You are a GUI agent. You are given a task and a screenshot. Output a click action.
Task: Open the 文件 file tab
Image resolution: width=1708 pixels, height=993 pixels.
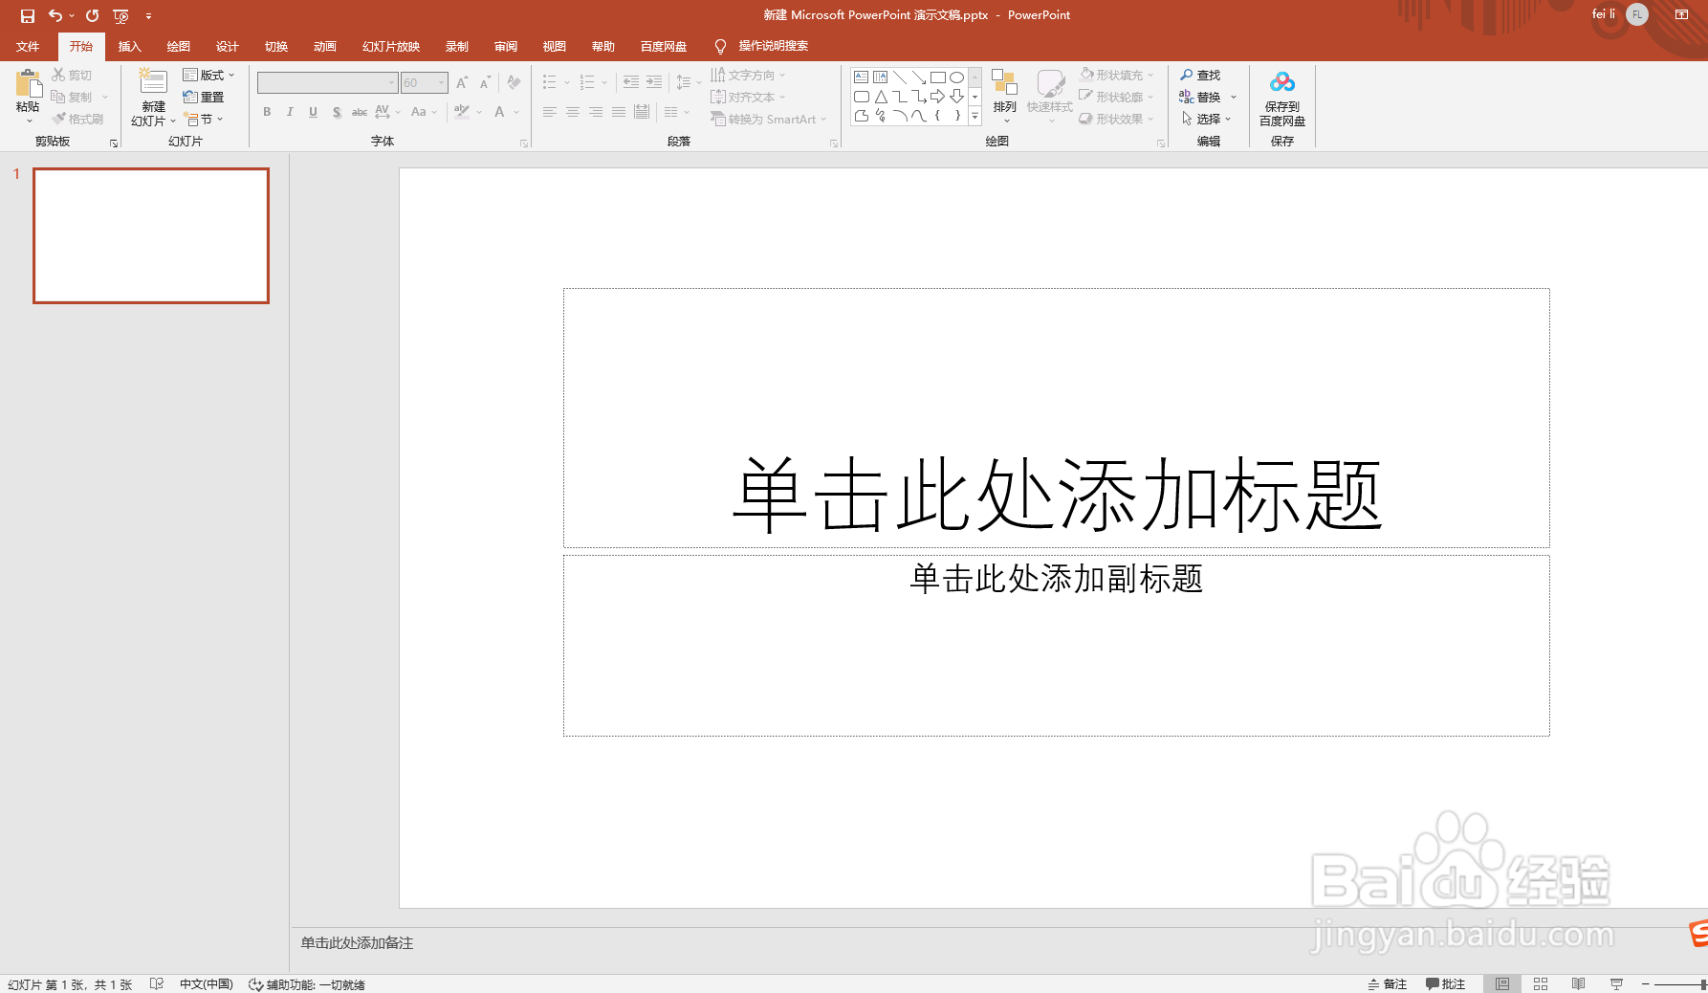28,46
